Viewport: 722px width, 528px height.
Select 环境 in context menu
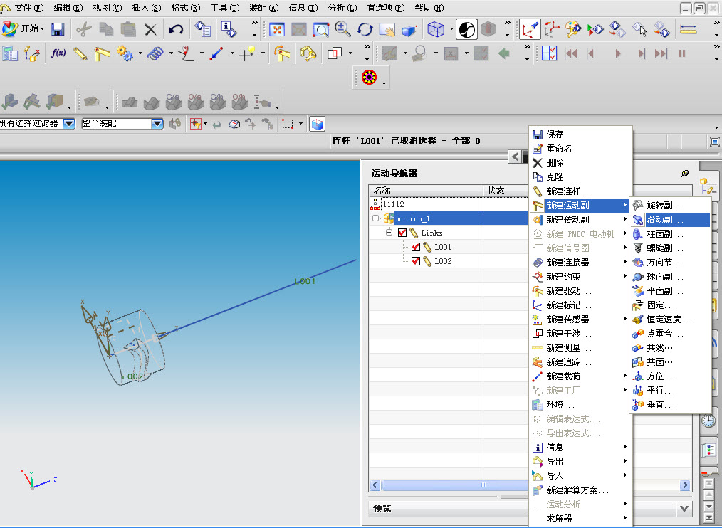click(x=580, y=405)
